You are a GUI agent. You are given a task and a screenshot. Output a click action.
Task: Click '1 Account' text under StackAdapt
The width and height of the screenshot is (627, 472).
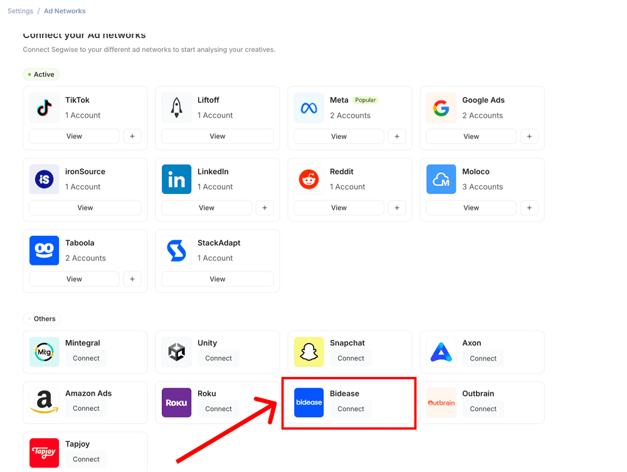click(215, 259)
